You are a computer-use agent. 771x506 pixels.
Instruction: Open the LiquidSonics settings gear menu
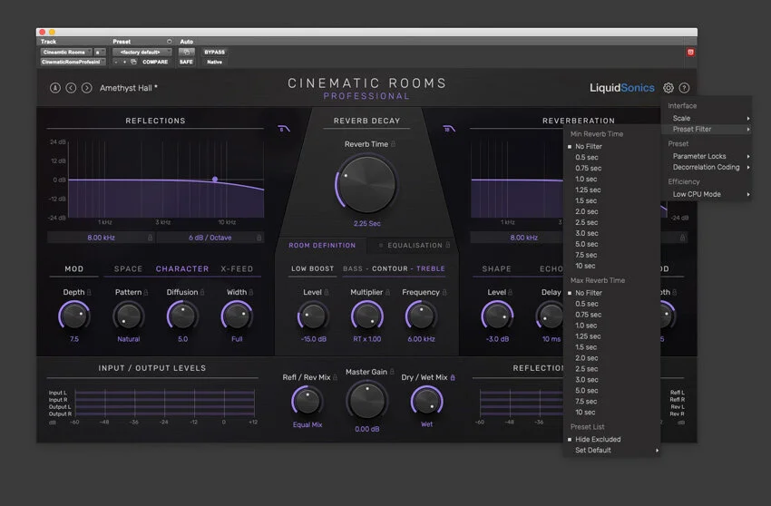click(668, 88)
